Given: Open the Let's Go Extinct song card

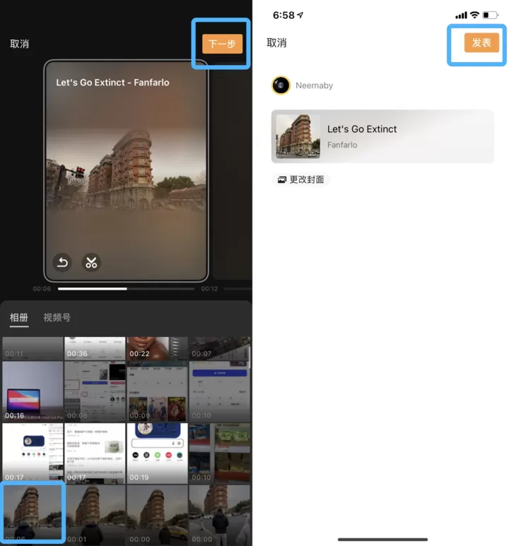Looking at the screenshot, I should [382, 136].
